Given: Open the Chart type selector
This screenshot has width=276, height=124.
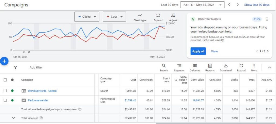Looking at the screenshot, I should pos(140,17).
